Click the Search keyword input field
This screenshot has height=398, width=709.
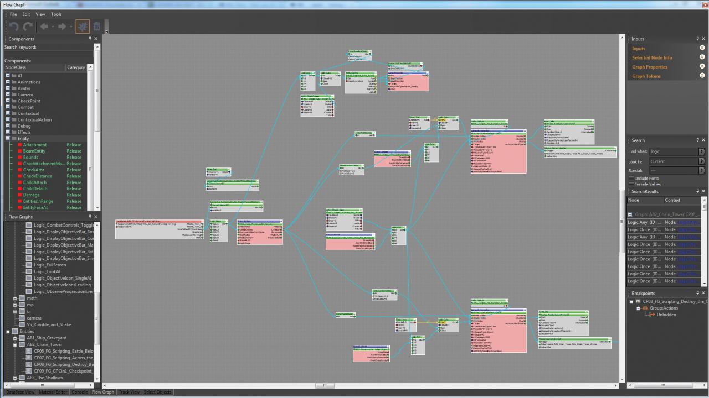pyautogui.click(x=49, y=53)
